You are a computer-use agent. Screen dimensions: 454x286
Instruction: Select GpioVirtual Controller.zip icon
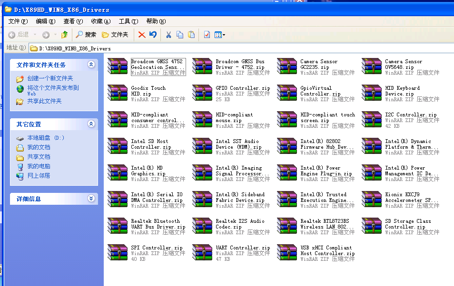pos(287,93)
